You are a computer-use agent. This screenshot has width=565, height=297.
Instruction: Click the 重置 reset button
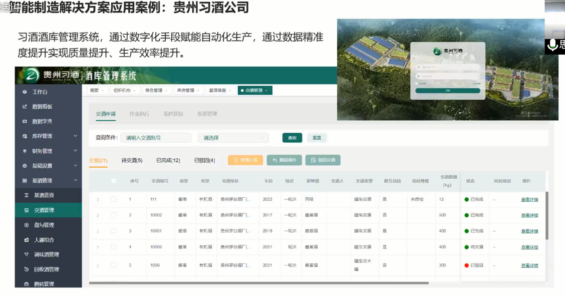click(317, 138)
